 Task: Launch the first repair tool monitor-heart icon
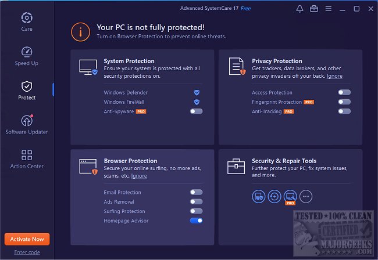click(x=259, y=197)
